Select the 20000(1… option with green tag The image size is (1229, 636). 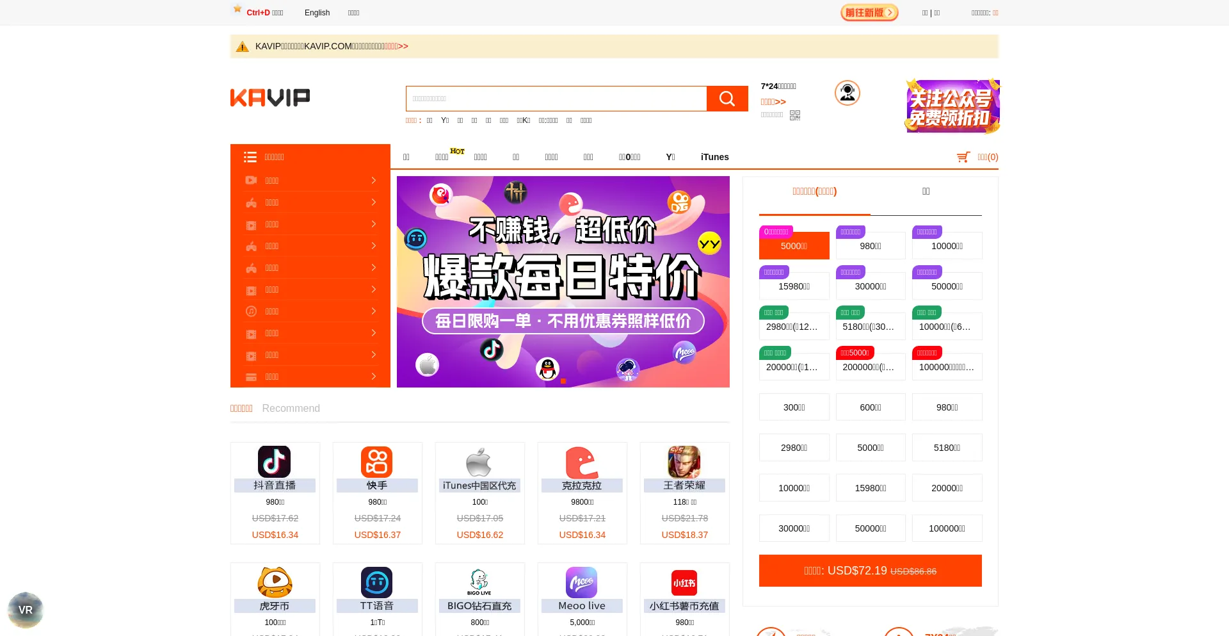[x=794, y=367]
